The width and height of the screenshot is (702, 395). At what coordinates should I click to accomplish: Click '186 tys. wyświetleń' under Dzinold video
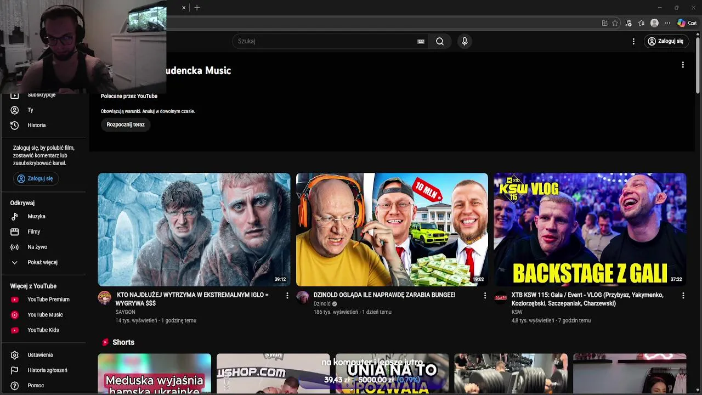[336, 312]
